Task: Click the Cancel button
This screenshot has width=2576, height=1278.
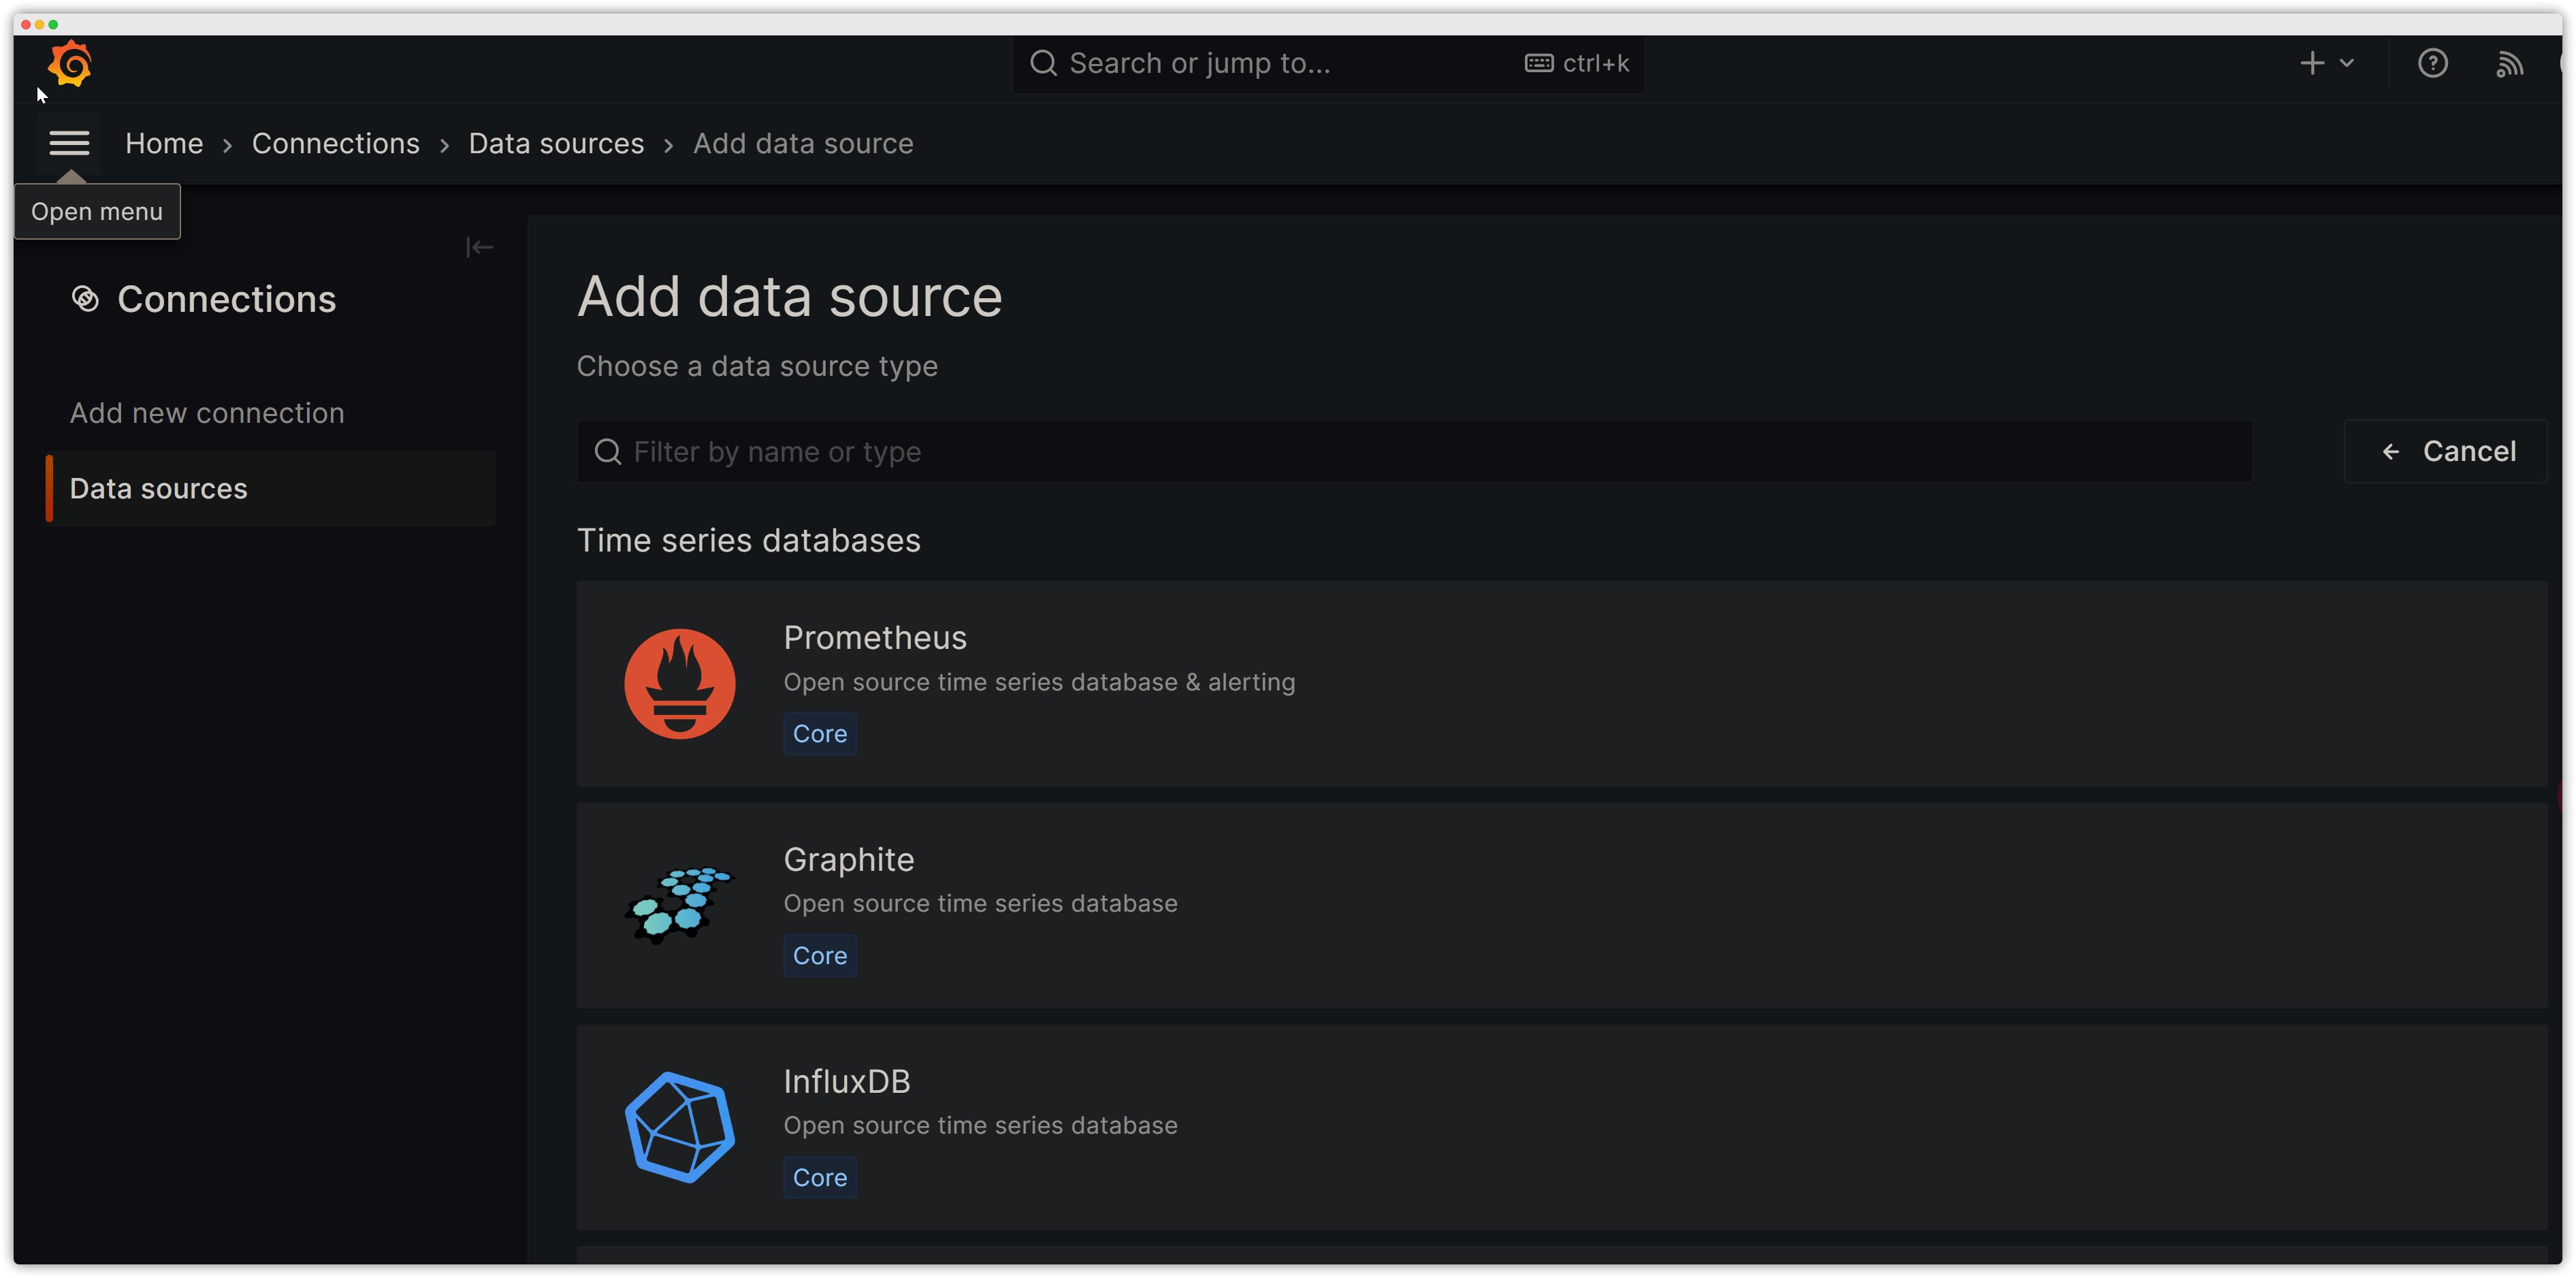Action: [x=2445, y=451]
